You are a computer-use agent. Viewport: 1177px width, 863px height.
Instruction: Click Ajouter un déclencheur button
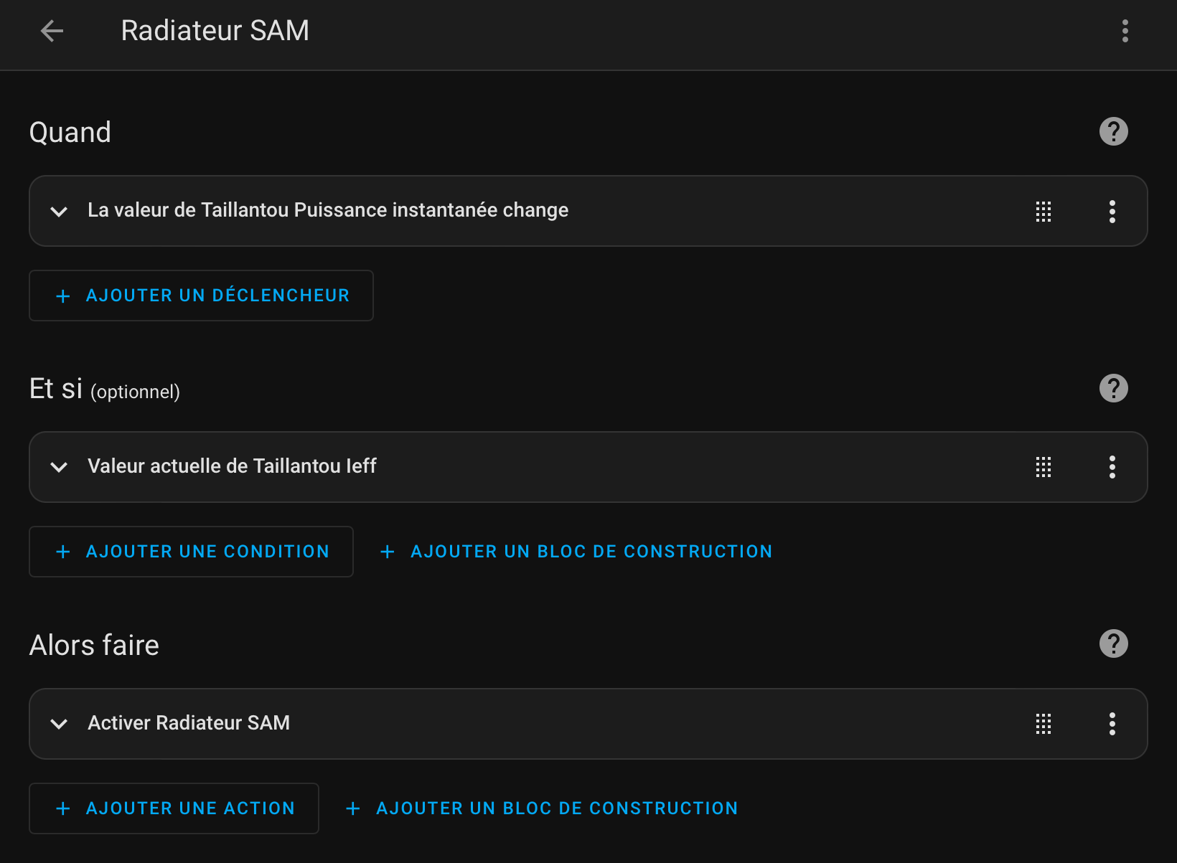pyautogui.click(x=201, y=296)
